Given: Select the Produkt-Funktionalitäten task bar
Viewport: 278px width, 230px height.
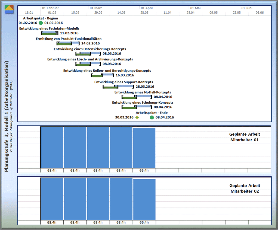Looking at the screenshot, I should point(68,43).
